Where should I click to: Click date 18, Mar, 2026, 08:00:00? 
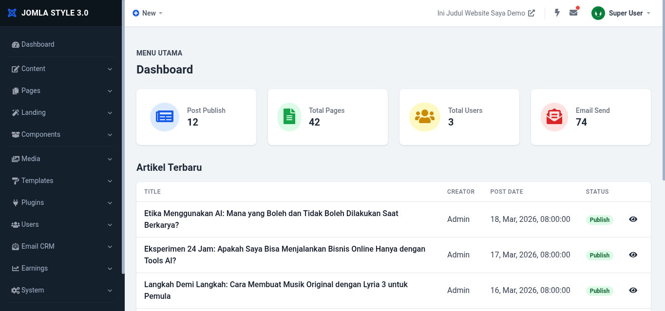(530, 219)
